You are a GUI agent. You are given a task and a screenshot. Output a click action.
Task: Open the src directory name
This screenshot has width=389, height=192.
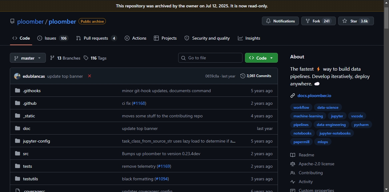26,154
